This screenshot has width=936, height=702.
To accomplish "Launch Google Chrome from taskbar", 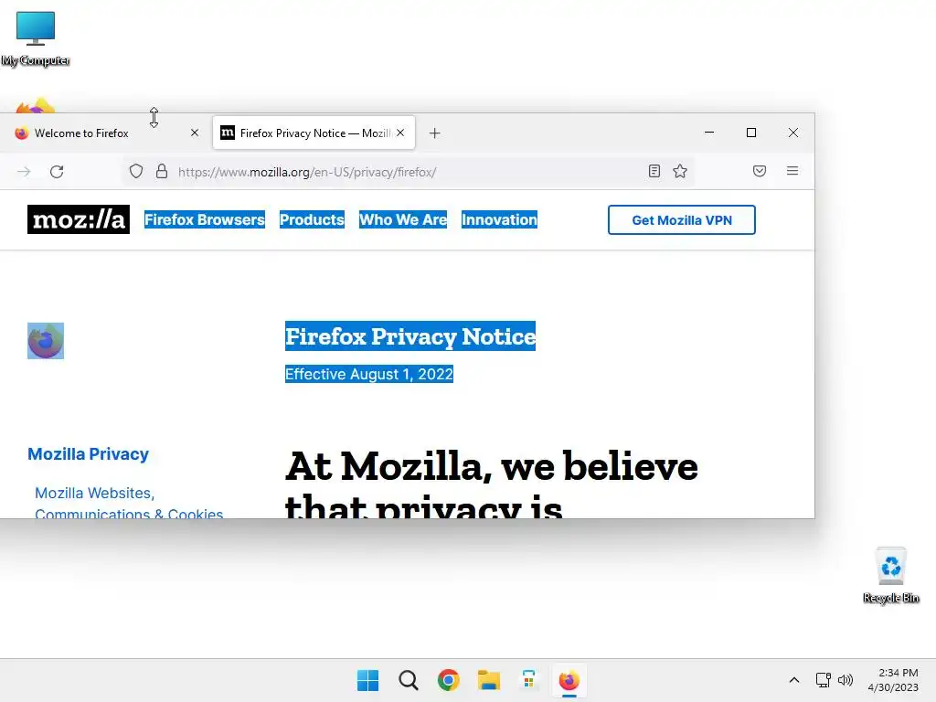I will tap(448, 680).
